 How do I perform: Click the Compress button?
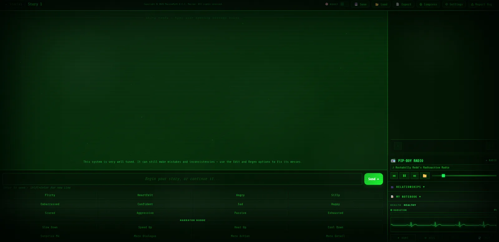click(x=428, y=4)
